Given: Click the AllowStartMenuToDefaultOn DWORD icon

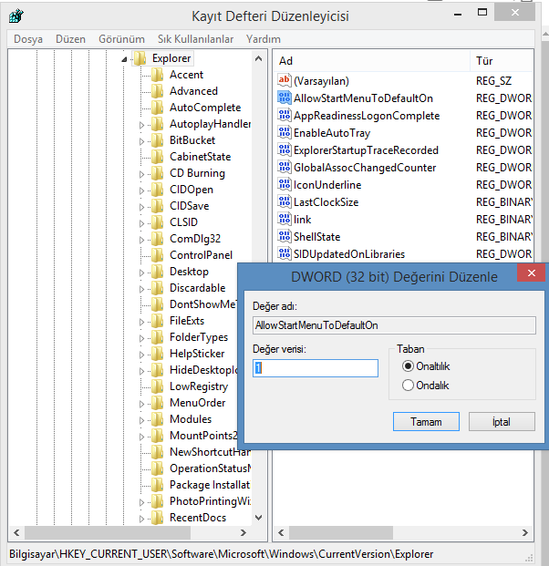Looking at the screenshot, I should click(285, 98).
